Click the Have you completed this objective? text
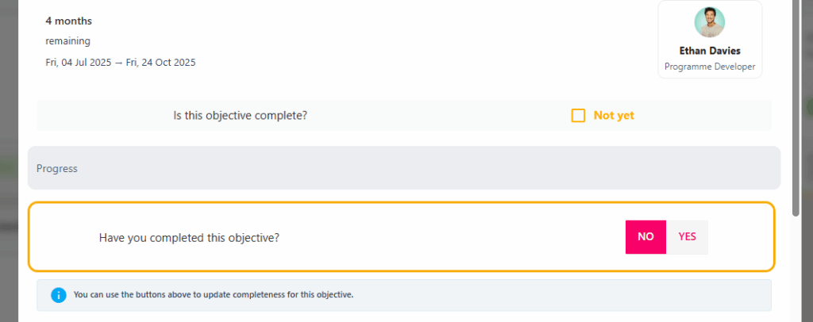813x322 pixels. point(189,238)
